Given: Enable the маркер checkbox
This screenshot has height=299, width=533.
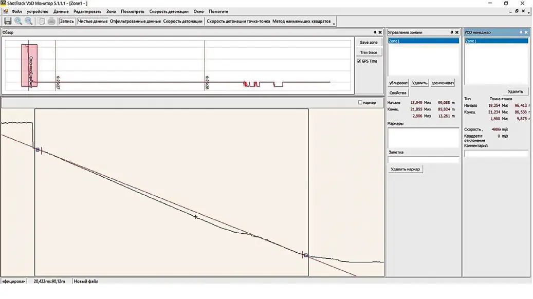Looking at the screenshot, I should pyautogui.click(x=360, y=103).
